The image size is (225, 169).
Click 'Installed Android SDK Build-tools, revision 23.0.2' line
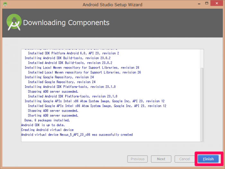pos(70,63)
